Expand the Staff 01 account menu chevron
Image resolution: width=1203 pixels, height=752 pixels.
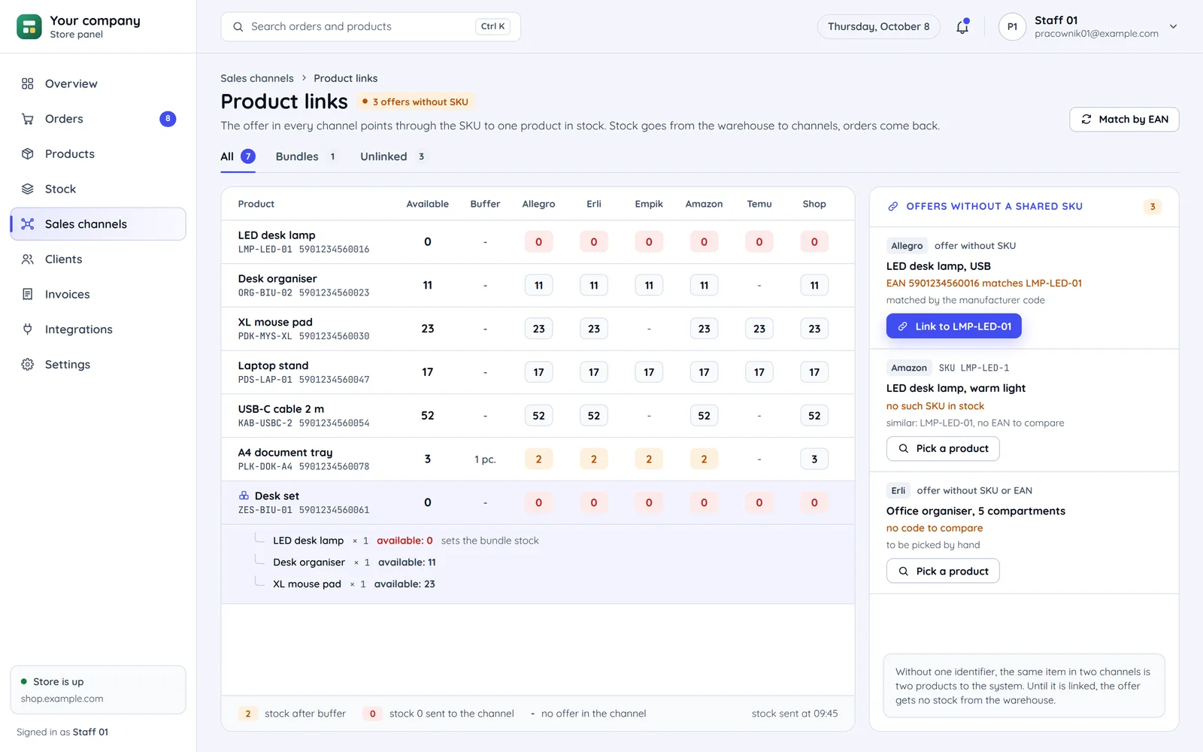tap(1173, 26)
